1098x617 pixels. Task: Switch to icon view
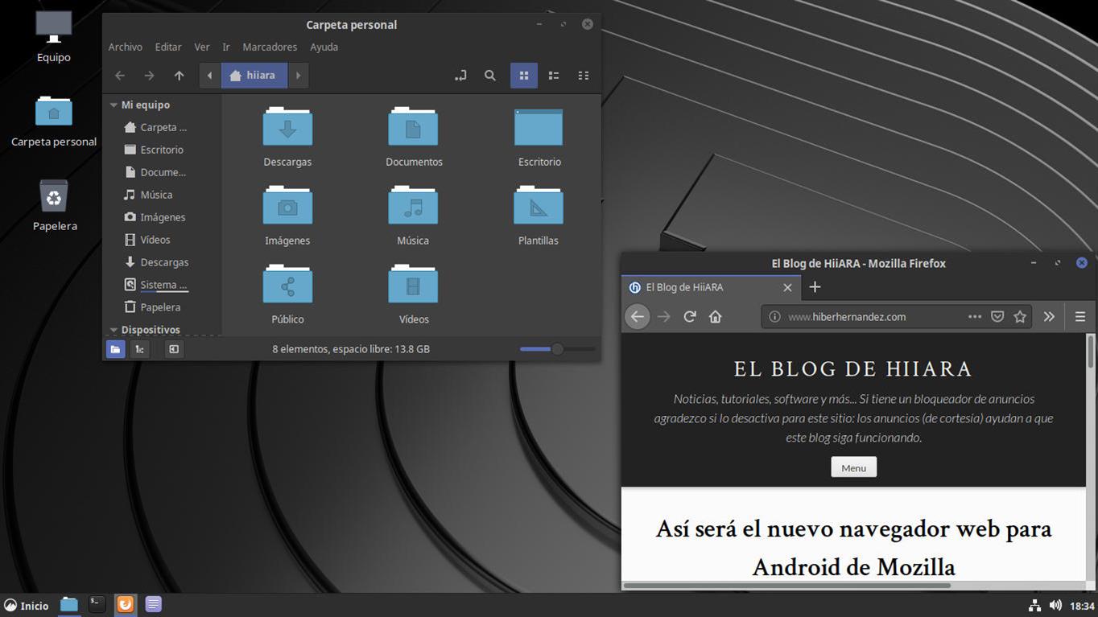coord(524,76)
